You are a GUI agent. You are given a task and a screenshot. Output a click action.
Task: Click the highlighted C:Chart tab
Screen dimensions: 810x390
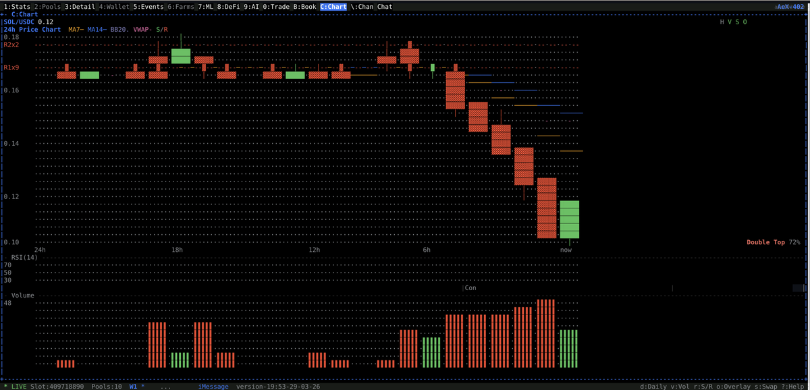point(333,7)
